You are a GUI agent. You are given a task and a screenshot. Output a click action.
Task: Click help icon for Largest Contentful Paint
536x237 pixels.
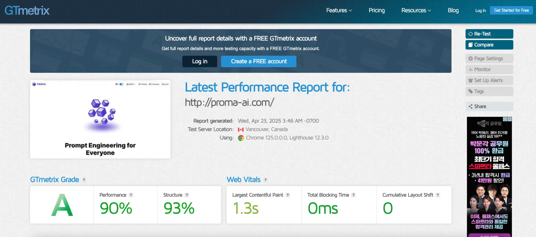(288, 195)
